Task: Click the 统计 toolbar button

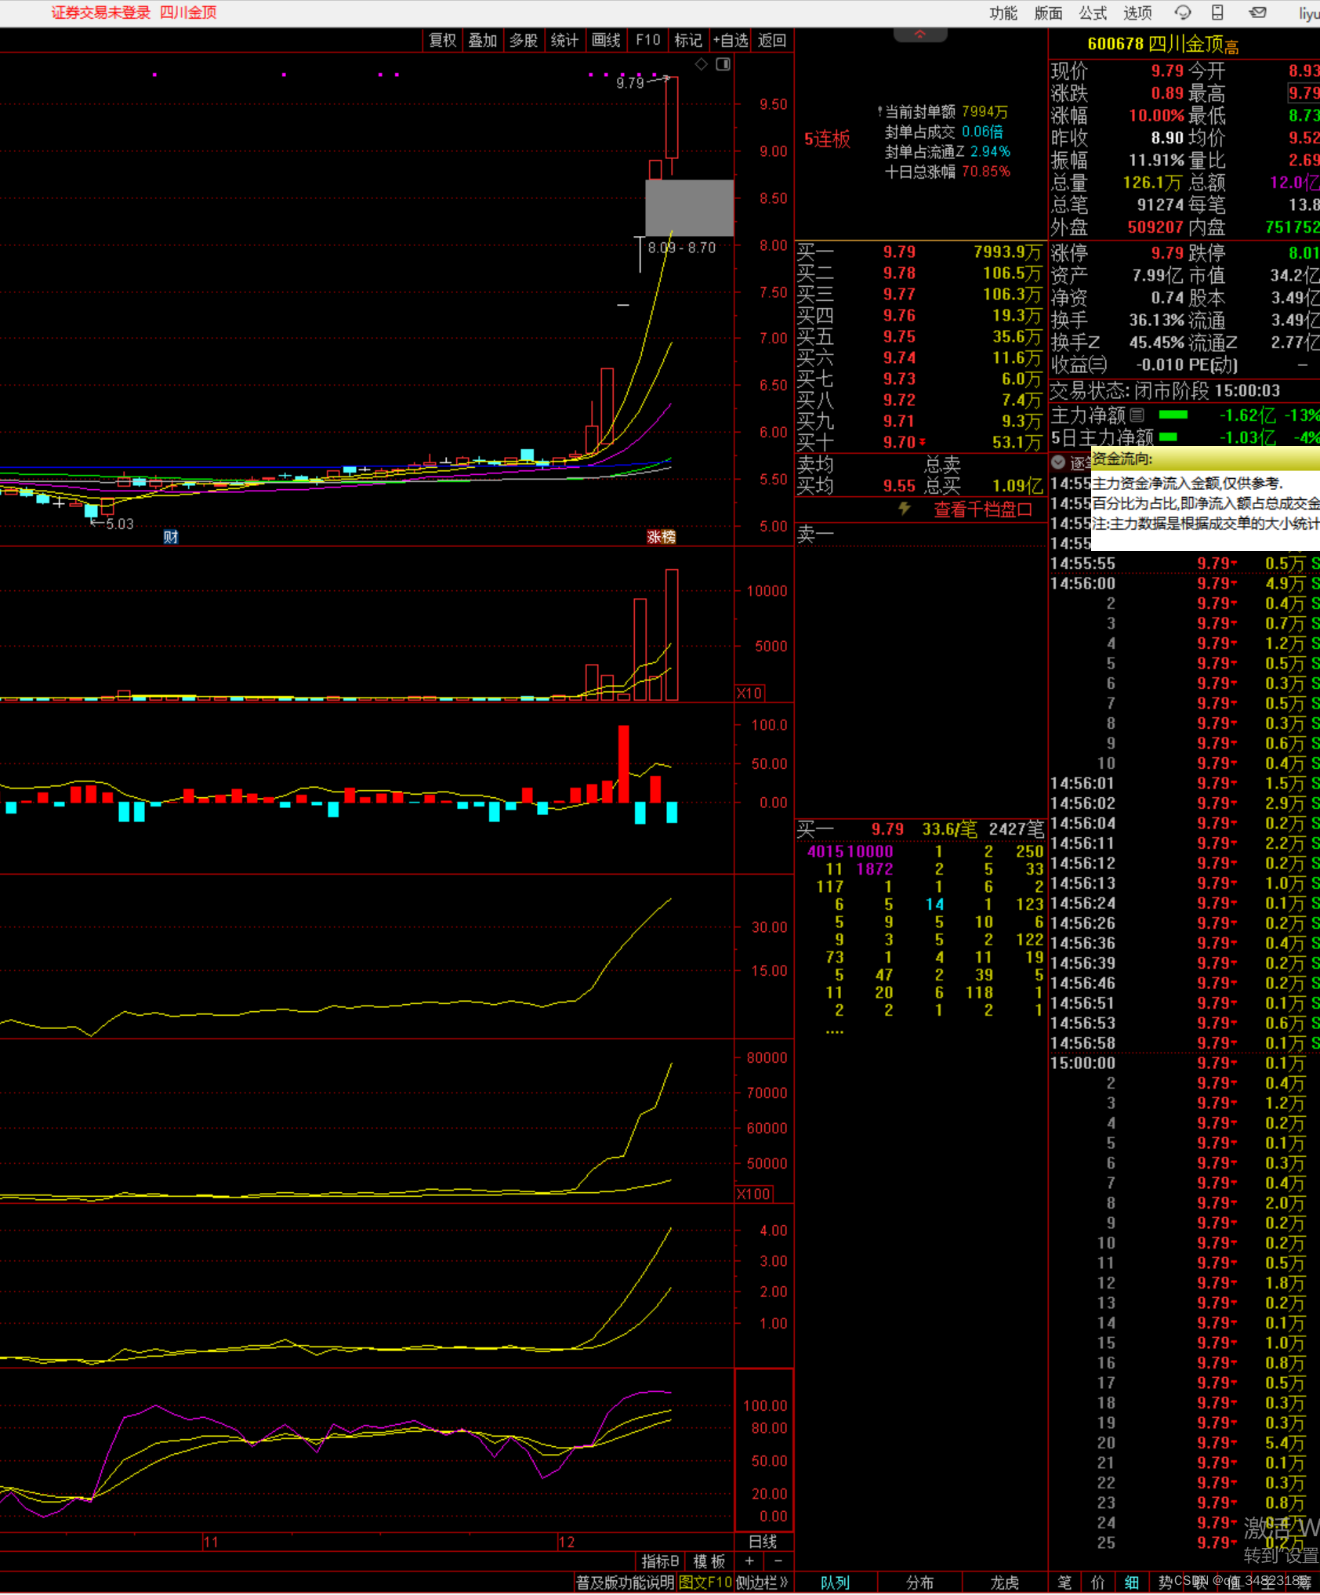Action: click(564, 40)
